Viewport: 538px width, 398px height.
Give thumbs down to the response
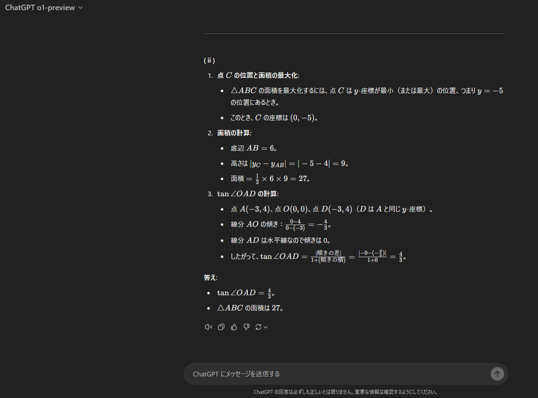(247, 327)
